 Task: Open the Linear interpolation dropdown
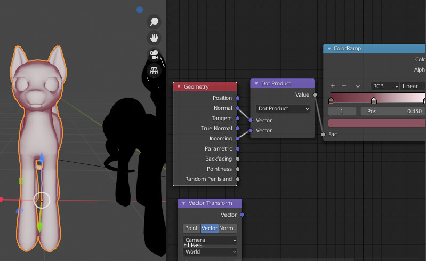tap(413, 86)
